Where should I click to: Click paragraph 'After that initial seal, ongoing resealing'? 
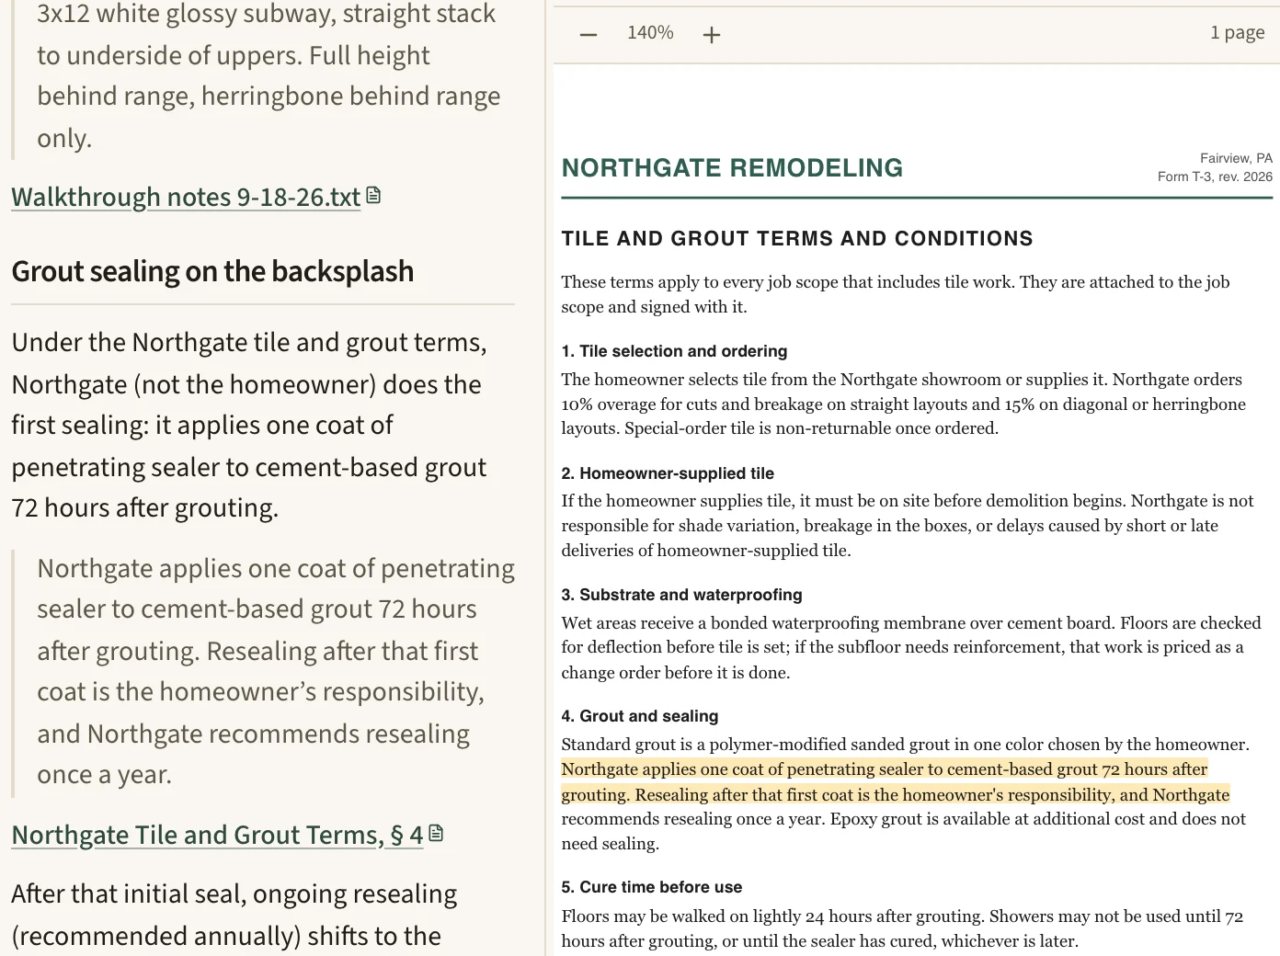pos(234,916)
